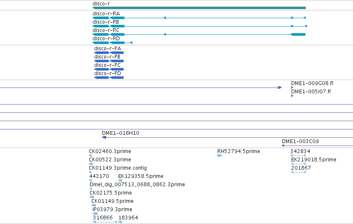Click the 342834 feature glyph
The image size is (353, 224).
298,156
